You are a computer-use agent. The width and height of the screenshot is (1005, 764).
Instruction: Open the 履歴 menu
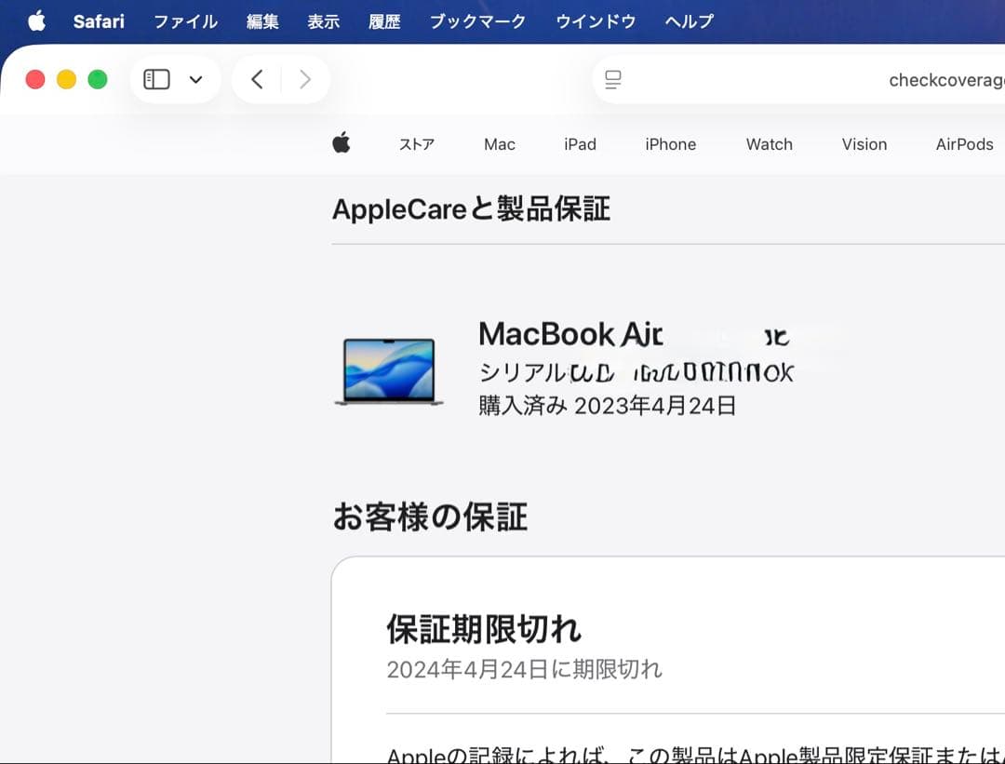384,21
